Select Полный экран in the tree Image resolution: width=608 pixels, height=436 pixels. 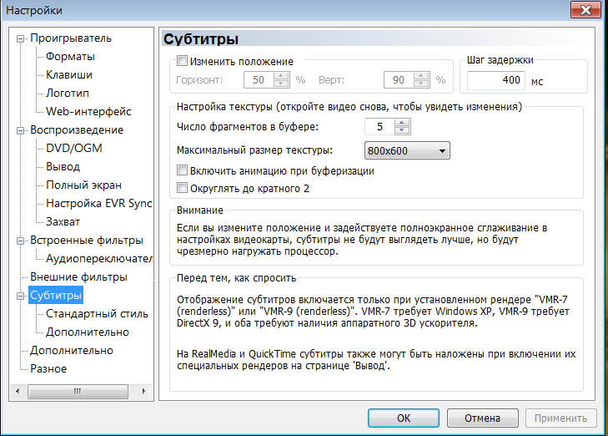point(83,185)
